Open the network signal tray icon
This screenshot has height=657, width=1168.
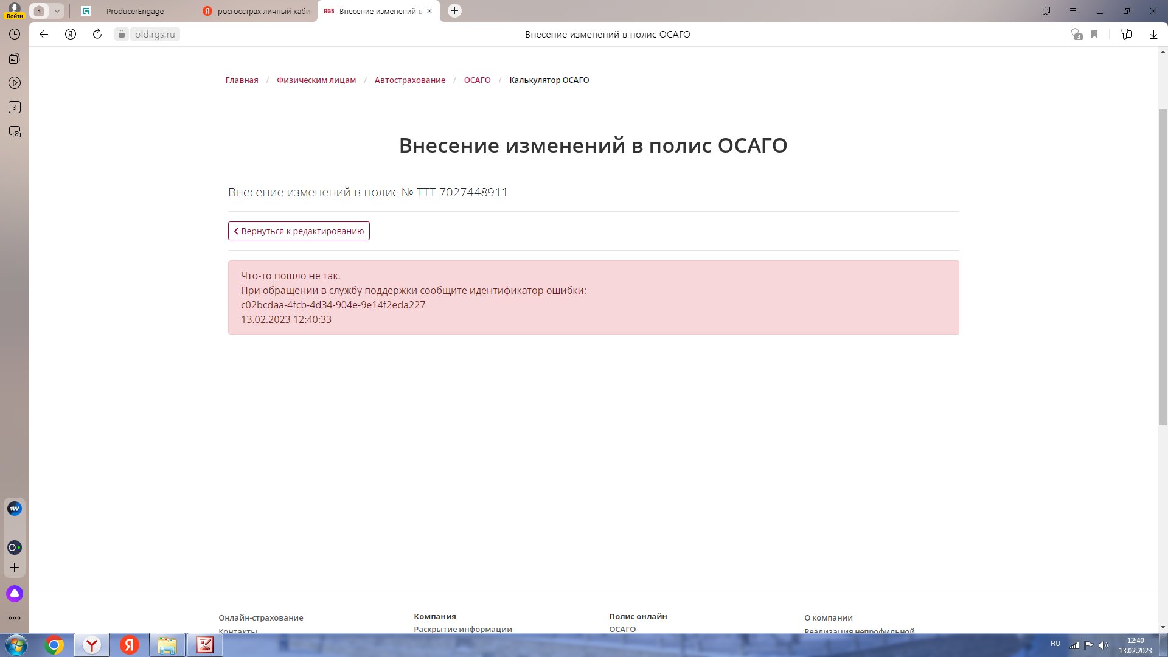pos(1074,645)
